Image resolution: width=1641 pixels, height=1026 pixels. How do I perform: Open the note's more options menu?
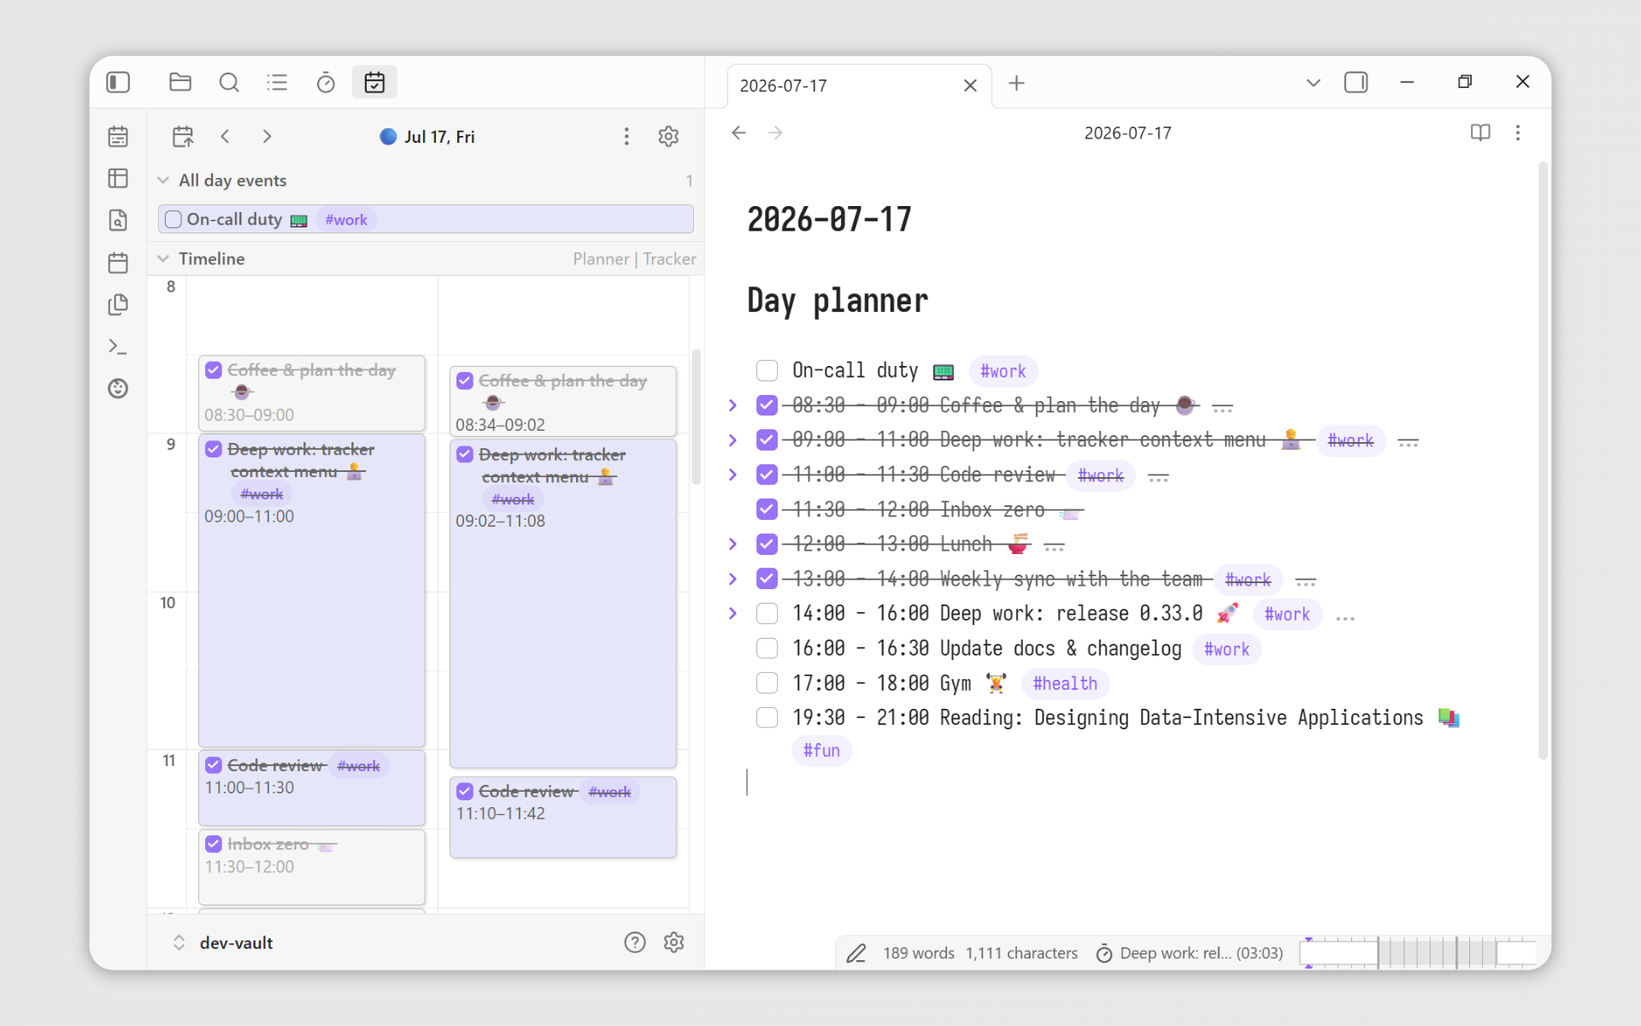click(x=1518, y=133)
